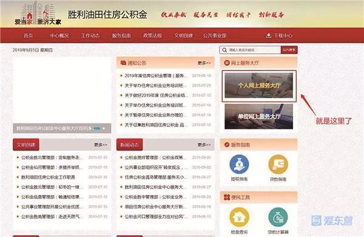Click the magnifier icon in search box

(x=224, y=50)
